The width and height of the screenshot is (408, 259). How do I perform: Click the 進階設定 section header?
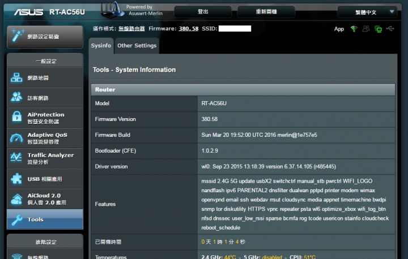click(45, 242)
